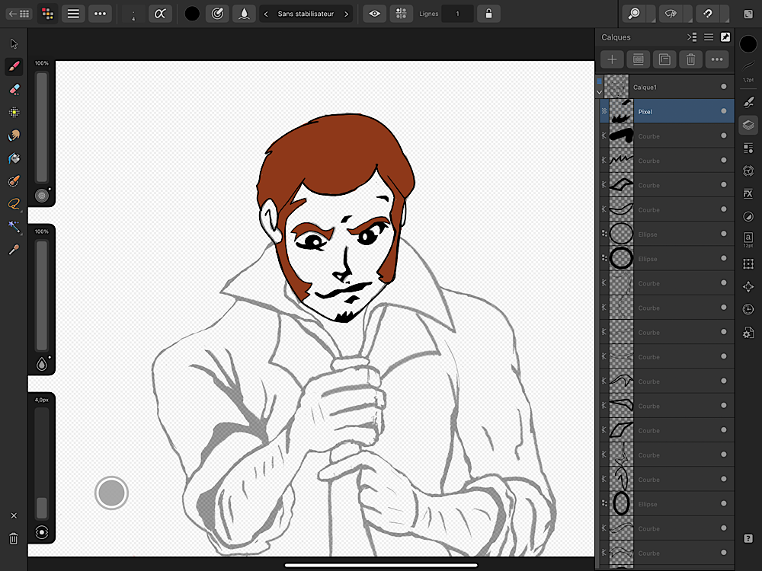Image resolution: width=762 pixels, height=571 pixels.
Task: Select the Flood Fill bucket tool
Action: click(14, 158)
